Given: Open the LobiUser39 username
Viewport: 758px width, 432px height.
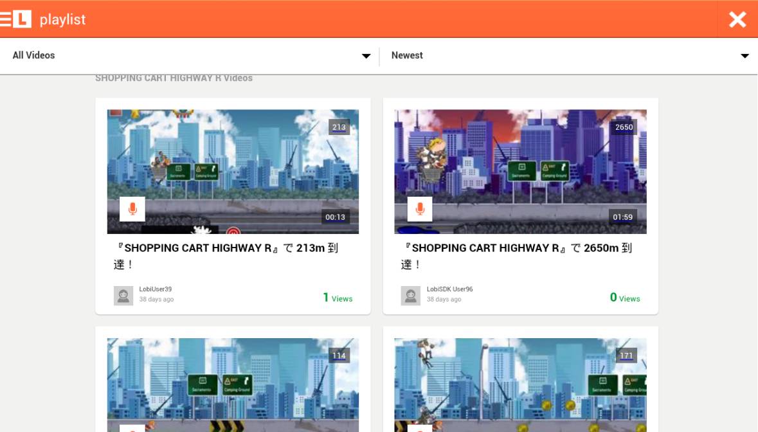Looking at the screenshot, I should [x=155, y=289].
